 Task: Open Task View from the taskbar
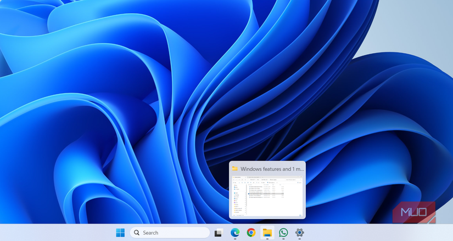[x=218, y=233]
